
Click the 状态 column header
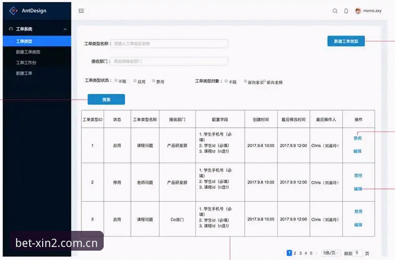[x=117, y=120]
